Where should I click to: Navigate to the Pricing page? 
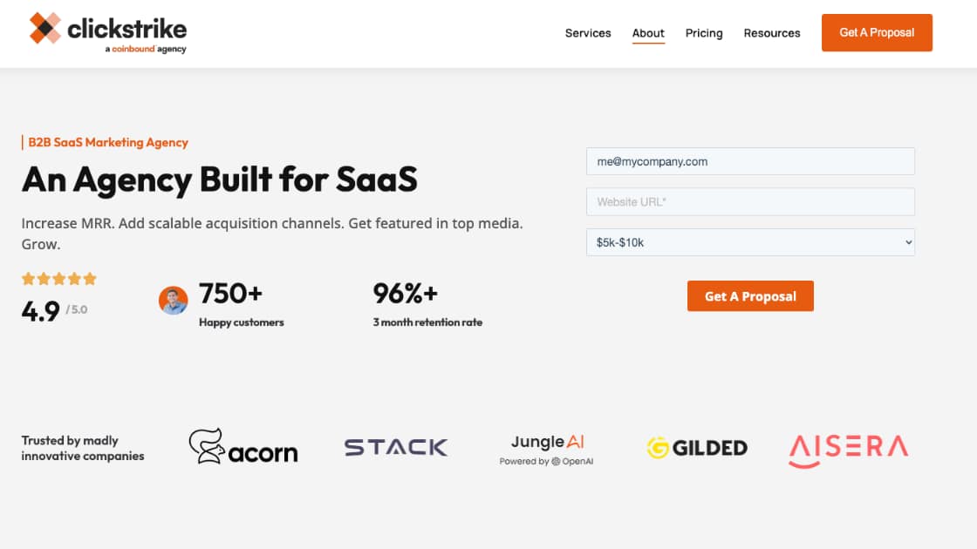coord(703,33)
